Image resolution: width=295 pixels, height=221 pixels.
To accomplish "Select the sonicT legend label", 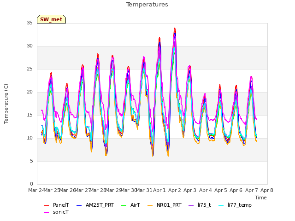I will coord(61,212).
